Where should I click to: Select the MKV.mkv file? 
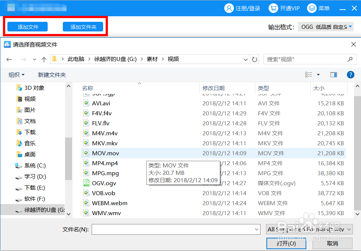pyautogui.click(x=213, y=143)
